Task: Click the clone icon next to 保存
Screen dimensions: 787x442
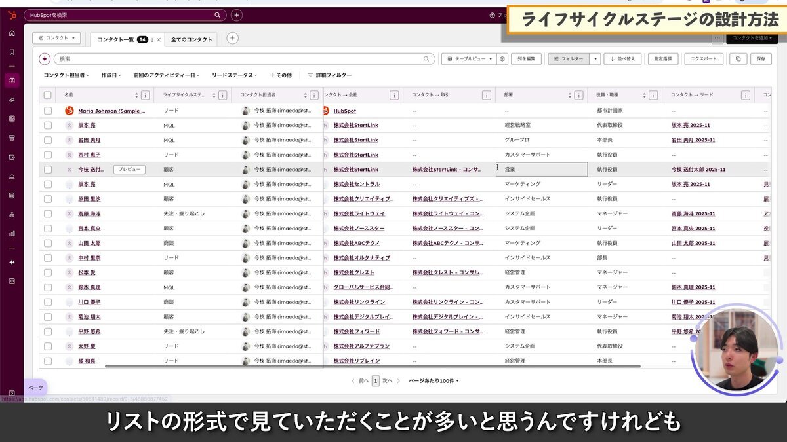Action: click(738, 59)
